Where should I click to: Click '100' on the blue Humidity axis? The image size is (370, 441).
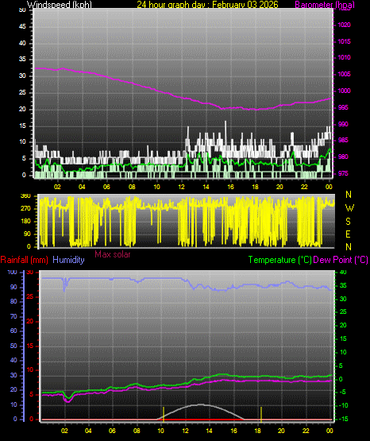(12, 272)
